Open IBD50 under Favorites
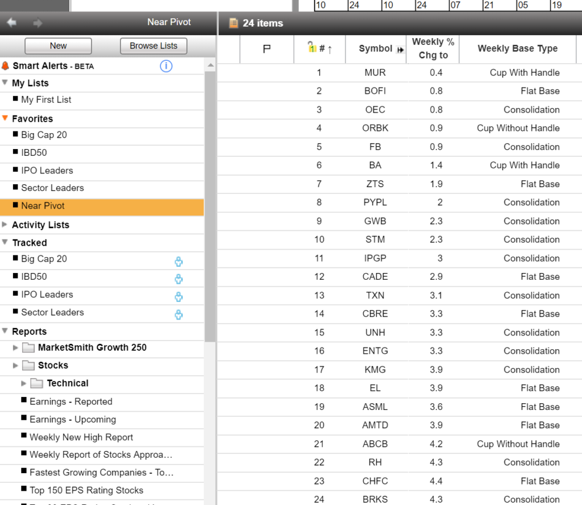This screenshot has height=505, width=582. tap(34, 152)
